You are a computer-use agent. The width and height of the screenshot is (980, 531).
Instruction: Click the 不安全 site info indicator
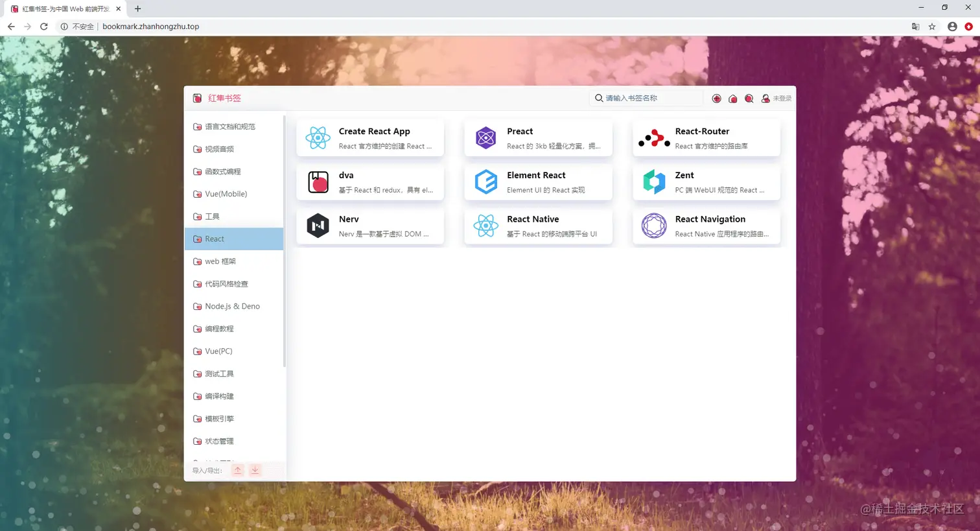77,27
